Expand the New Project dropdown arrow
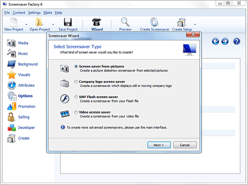This screenshot has width=248, height=185. click(x=26, y=25)
